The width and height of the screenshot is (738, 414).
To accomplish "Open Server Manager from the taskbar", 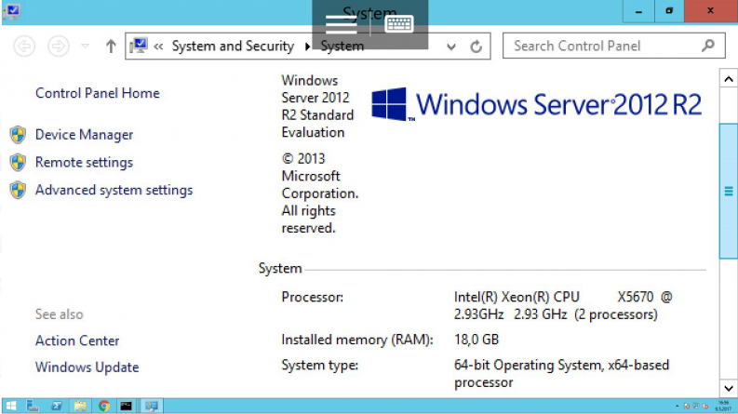I will point(33,406).
